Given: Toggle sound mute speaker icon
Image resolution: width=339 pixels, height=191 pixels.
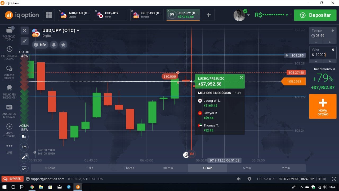Looking at the screenshot, I should 238,179.
